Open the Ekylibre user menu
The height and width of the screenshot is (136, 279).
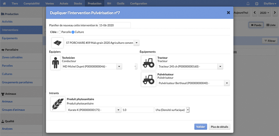click(x=270, y=3)
